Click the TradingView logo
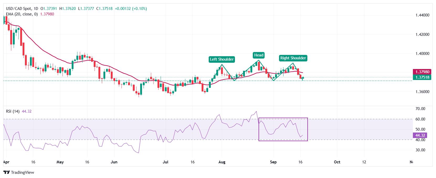This screenshot has height=178, width=436. pos(19,172)
